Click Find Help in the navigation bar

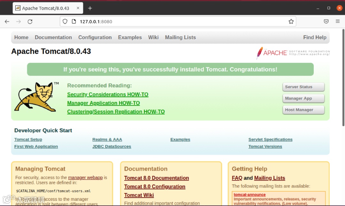tap(315, 37)
